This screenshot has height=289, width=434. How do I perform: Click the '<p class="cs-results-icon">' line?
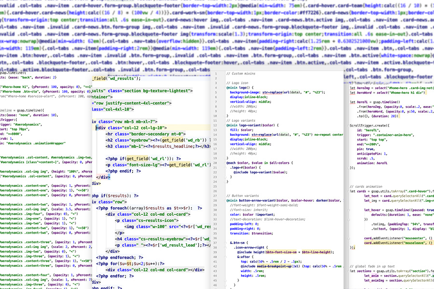pos(147,221)
